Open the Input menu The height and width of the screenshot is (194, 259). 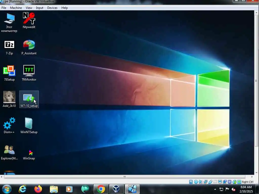point(40,8)
